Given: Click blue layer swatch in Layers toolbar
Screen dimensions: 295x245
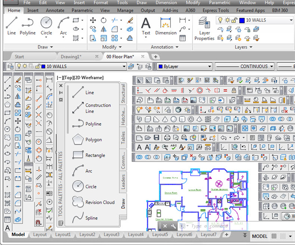Looking at the screenshot, I should pyautogui.click(x=43, y=66).
